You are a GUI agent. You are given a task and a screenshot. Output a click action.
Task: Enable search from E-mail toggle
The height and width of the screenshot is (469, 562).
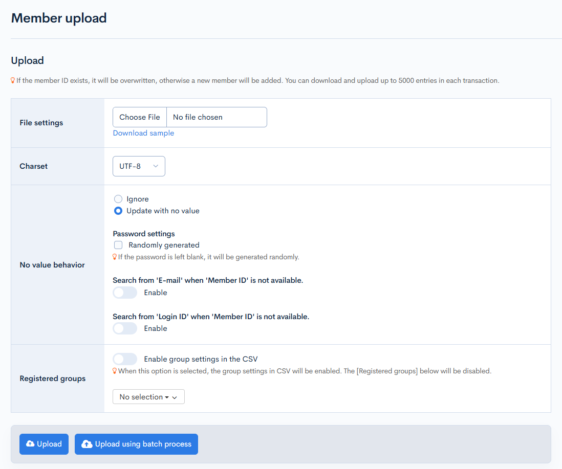125,293
